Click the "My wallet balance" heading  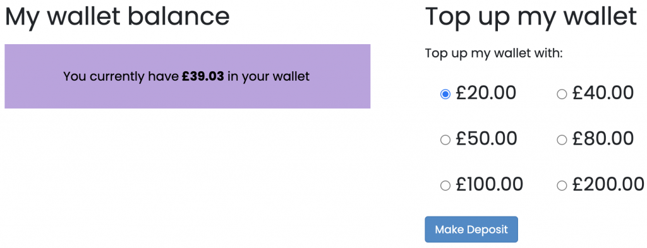click(x=117, y=17)
